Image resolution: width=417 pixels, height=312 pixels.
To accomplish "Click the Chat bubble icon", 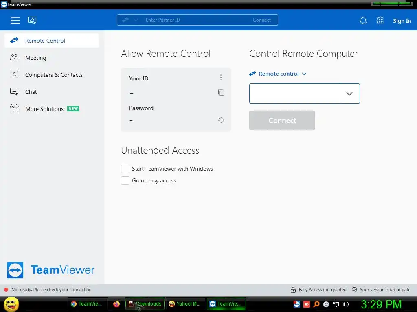I will pyautogui.click(x=14, y=91).
